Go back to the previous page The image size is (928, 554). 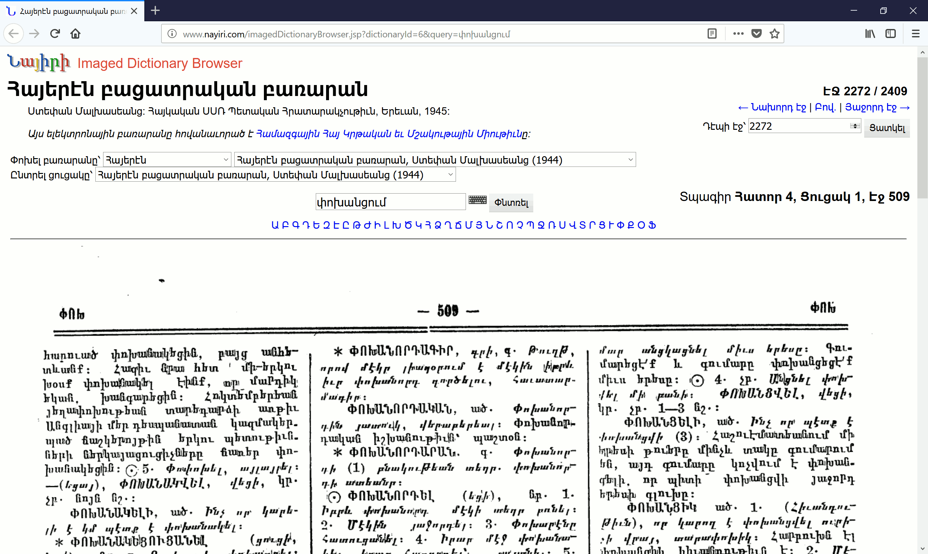tap(14, 33)
